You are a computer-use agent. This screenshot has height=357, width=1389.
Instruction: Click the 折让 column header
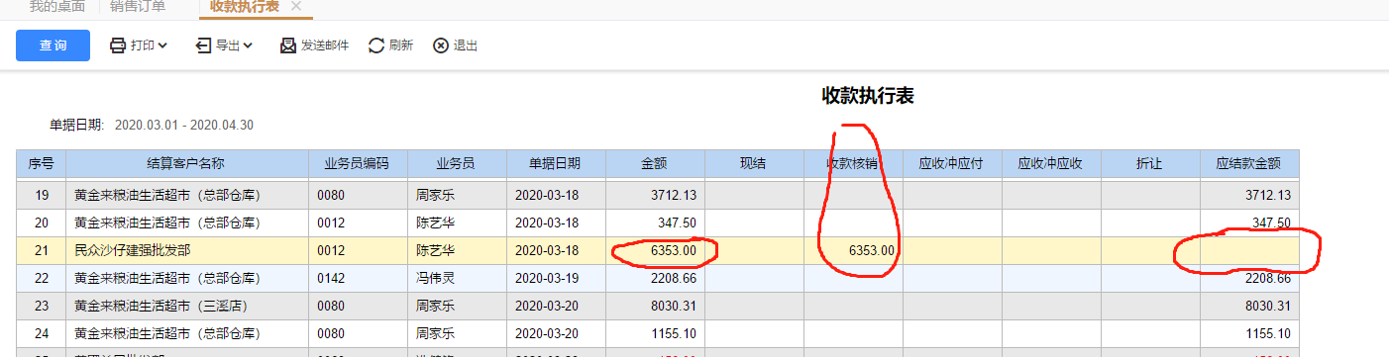click(1150, 164)
